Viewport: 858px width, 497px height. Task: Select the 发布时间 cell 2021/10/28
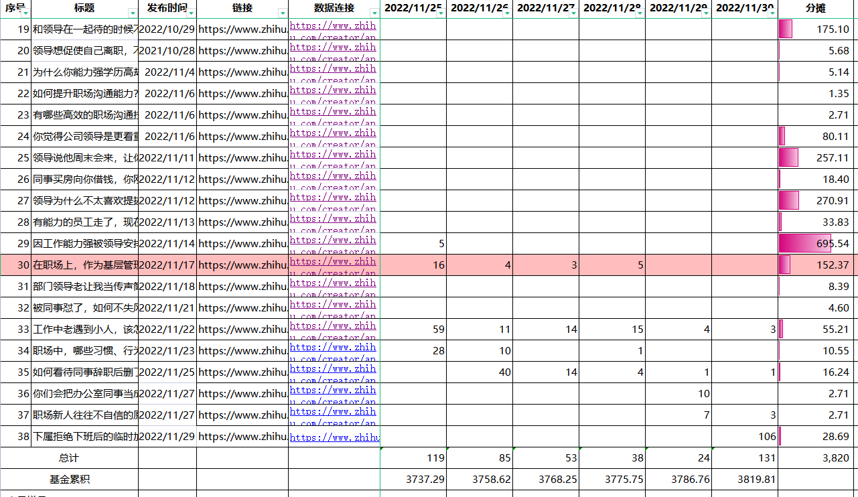167,51
